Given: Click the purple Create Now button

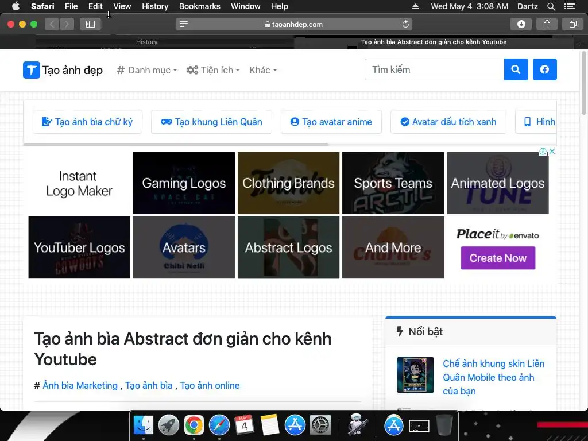Looking at the screenshot, I should click(x=498, y=258).
